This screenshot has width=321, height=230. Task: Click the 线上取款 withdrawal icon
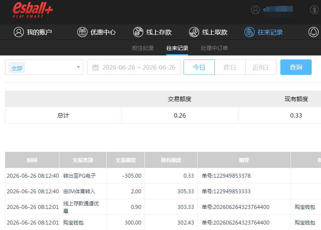pyautogui.click(x=194, y=32)
